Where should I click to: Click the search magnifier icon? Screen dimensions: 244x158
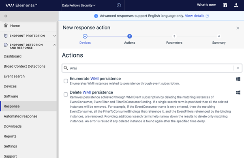click(x=66, y=68)
